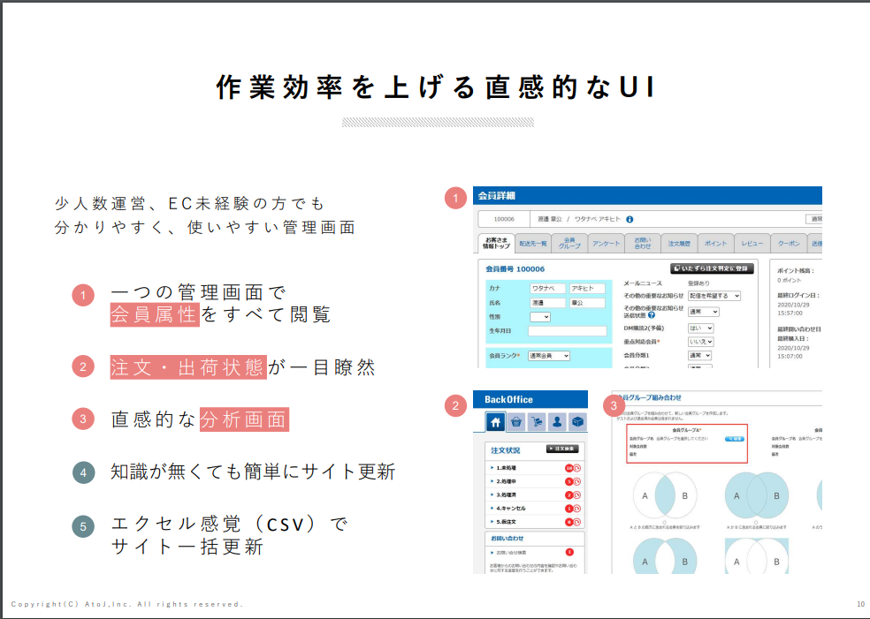The image size is (870, 619).
Task: Click the clock icon on the 3.処理済 row
Action: coord(577,494)
